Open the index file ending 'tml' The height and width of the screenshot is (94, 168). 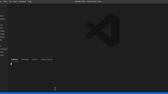coord(1,28)
